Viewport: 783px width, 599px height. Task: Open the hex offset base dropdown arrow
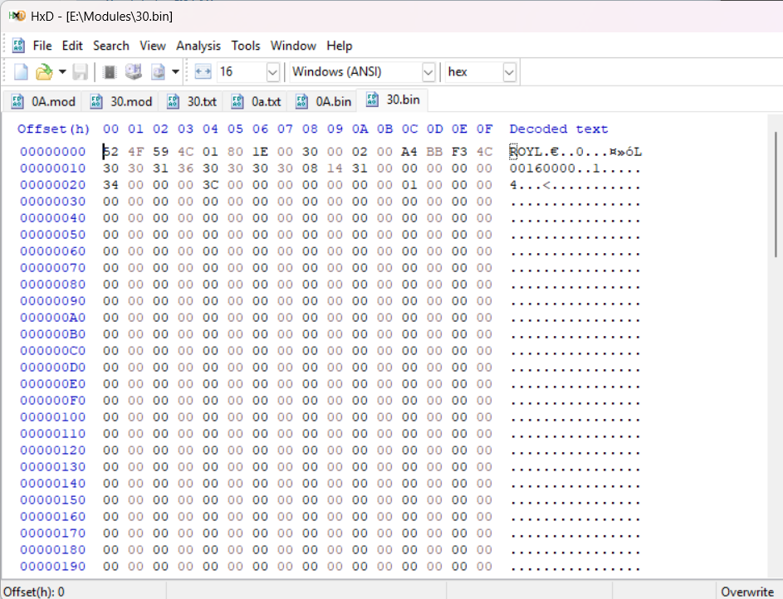pos(509,72)
